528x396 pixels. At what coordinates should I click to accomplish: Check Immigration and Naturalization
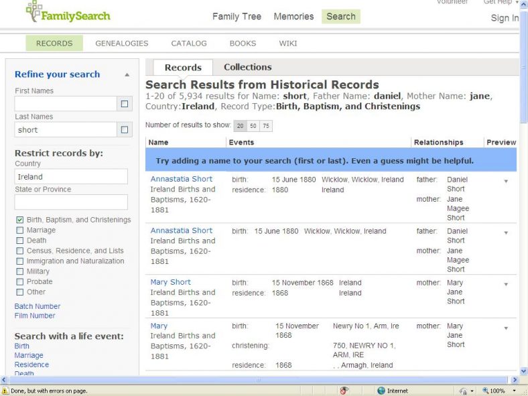[20, 261]
